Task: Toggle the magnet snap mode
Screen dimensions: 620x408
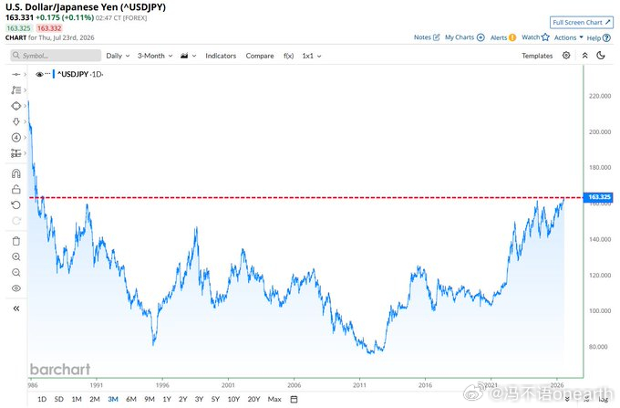Action: 15,173
